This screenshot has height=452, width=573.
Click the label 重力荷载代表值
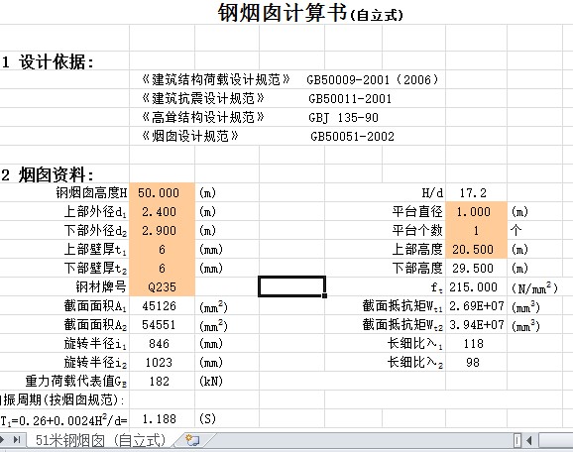[x=76, y=381]
